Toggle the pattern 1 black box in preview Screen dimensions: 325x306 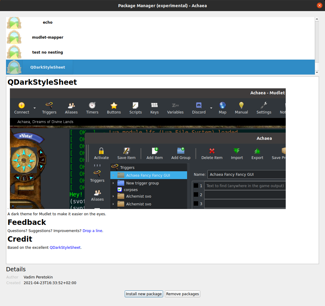[196, 186]
